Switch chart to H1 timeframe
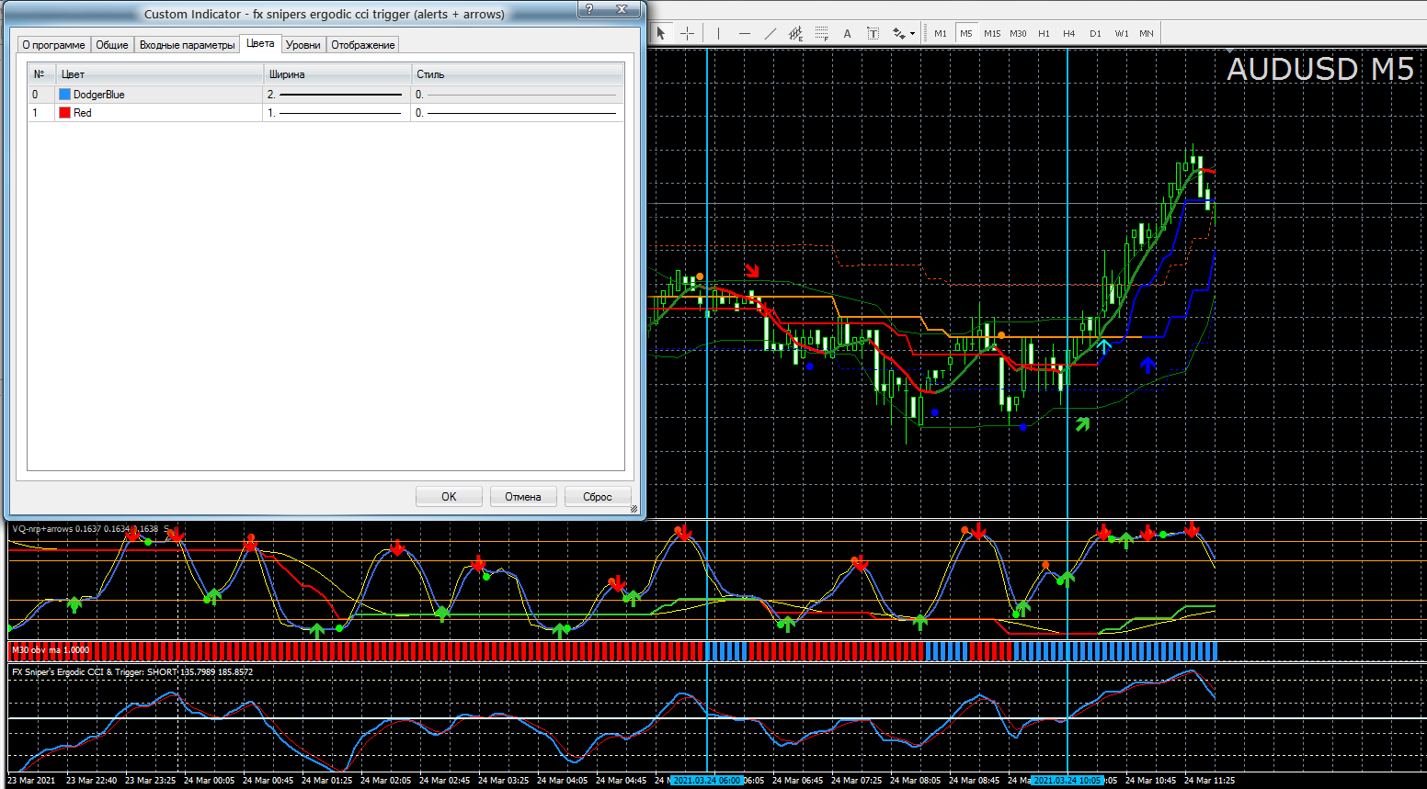The width and height of the screenshot is (1427, 789). pyautogui.click(x=1044, y=33)
